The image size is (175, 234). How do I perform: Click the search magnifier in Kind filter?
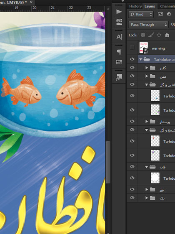tap(132, 14)
